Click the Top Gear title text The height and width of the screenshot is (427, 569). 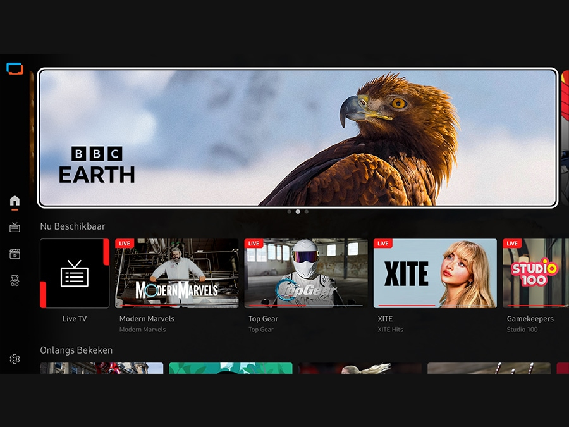[x=263, y=319]
